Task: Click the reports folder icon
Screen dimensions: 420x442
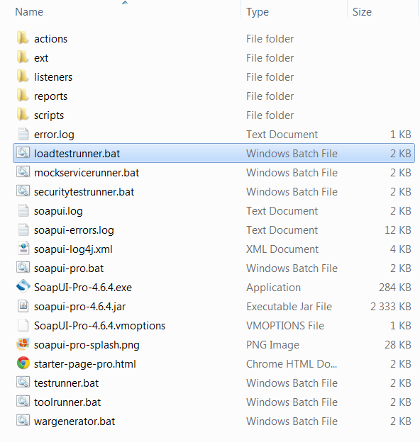Action: (x=23, y=96)
